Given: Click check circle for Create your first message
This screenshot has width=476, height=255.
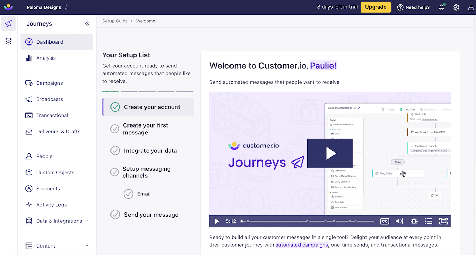Looking at the screenshot, I should (115, 129).
